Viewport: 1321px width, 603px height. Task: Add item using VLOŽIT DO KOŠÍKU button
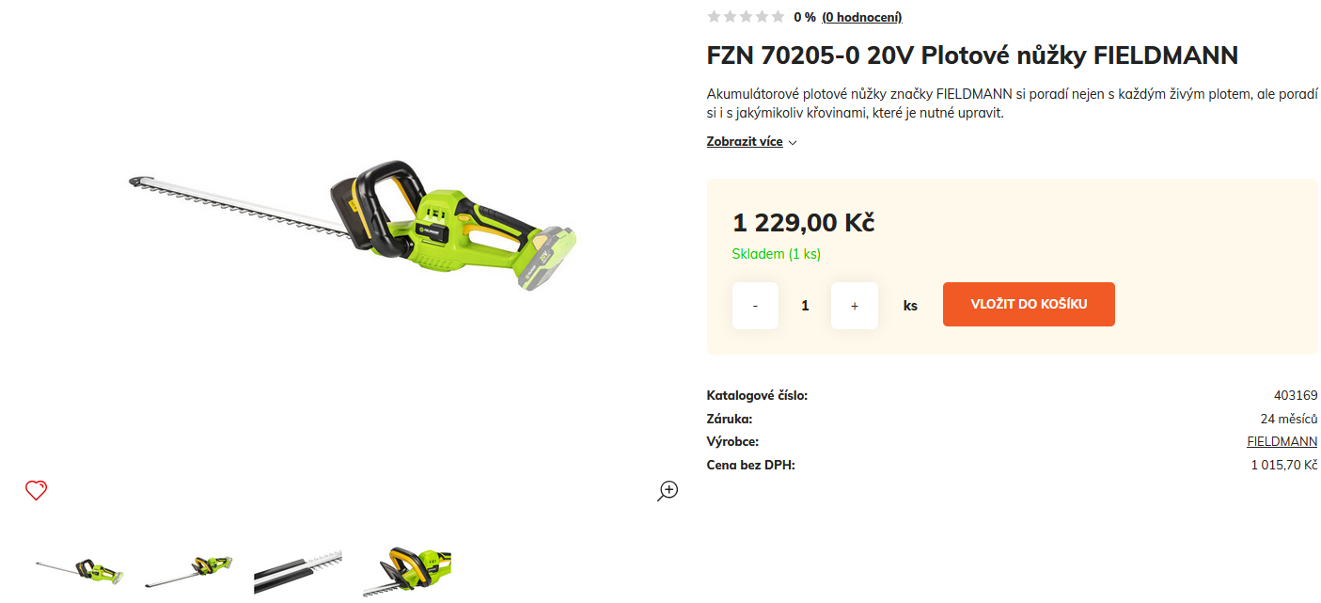1029,304
